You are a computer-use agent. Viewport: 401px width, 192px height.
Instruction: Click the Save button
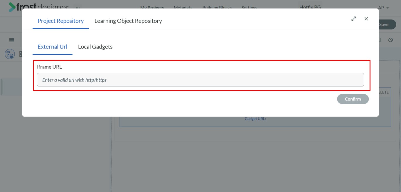(x=384, y=25)
